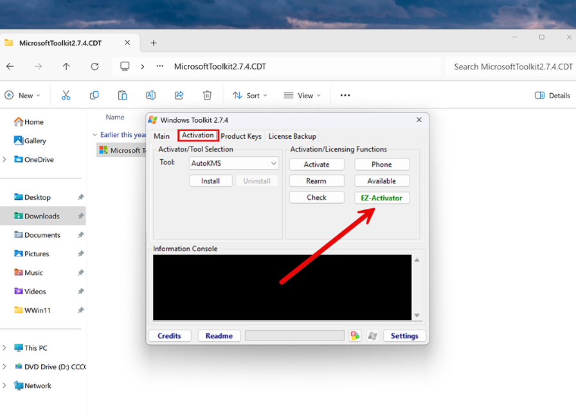This screenshot has height=415, width=576.
Task: Click the Cut scissors icon
Action: point(66,95)
